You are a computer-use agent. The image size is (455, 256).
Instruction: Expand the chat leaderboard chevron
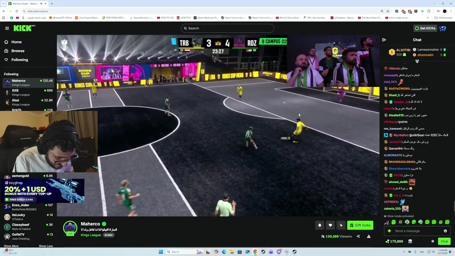click(x=417, y=61)
